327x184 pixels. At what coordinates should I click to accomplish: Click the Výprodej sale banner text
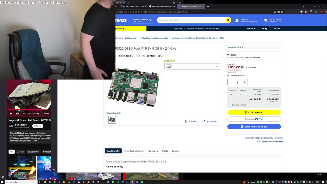click(196, 28)
